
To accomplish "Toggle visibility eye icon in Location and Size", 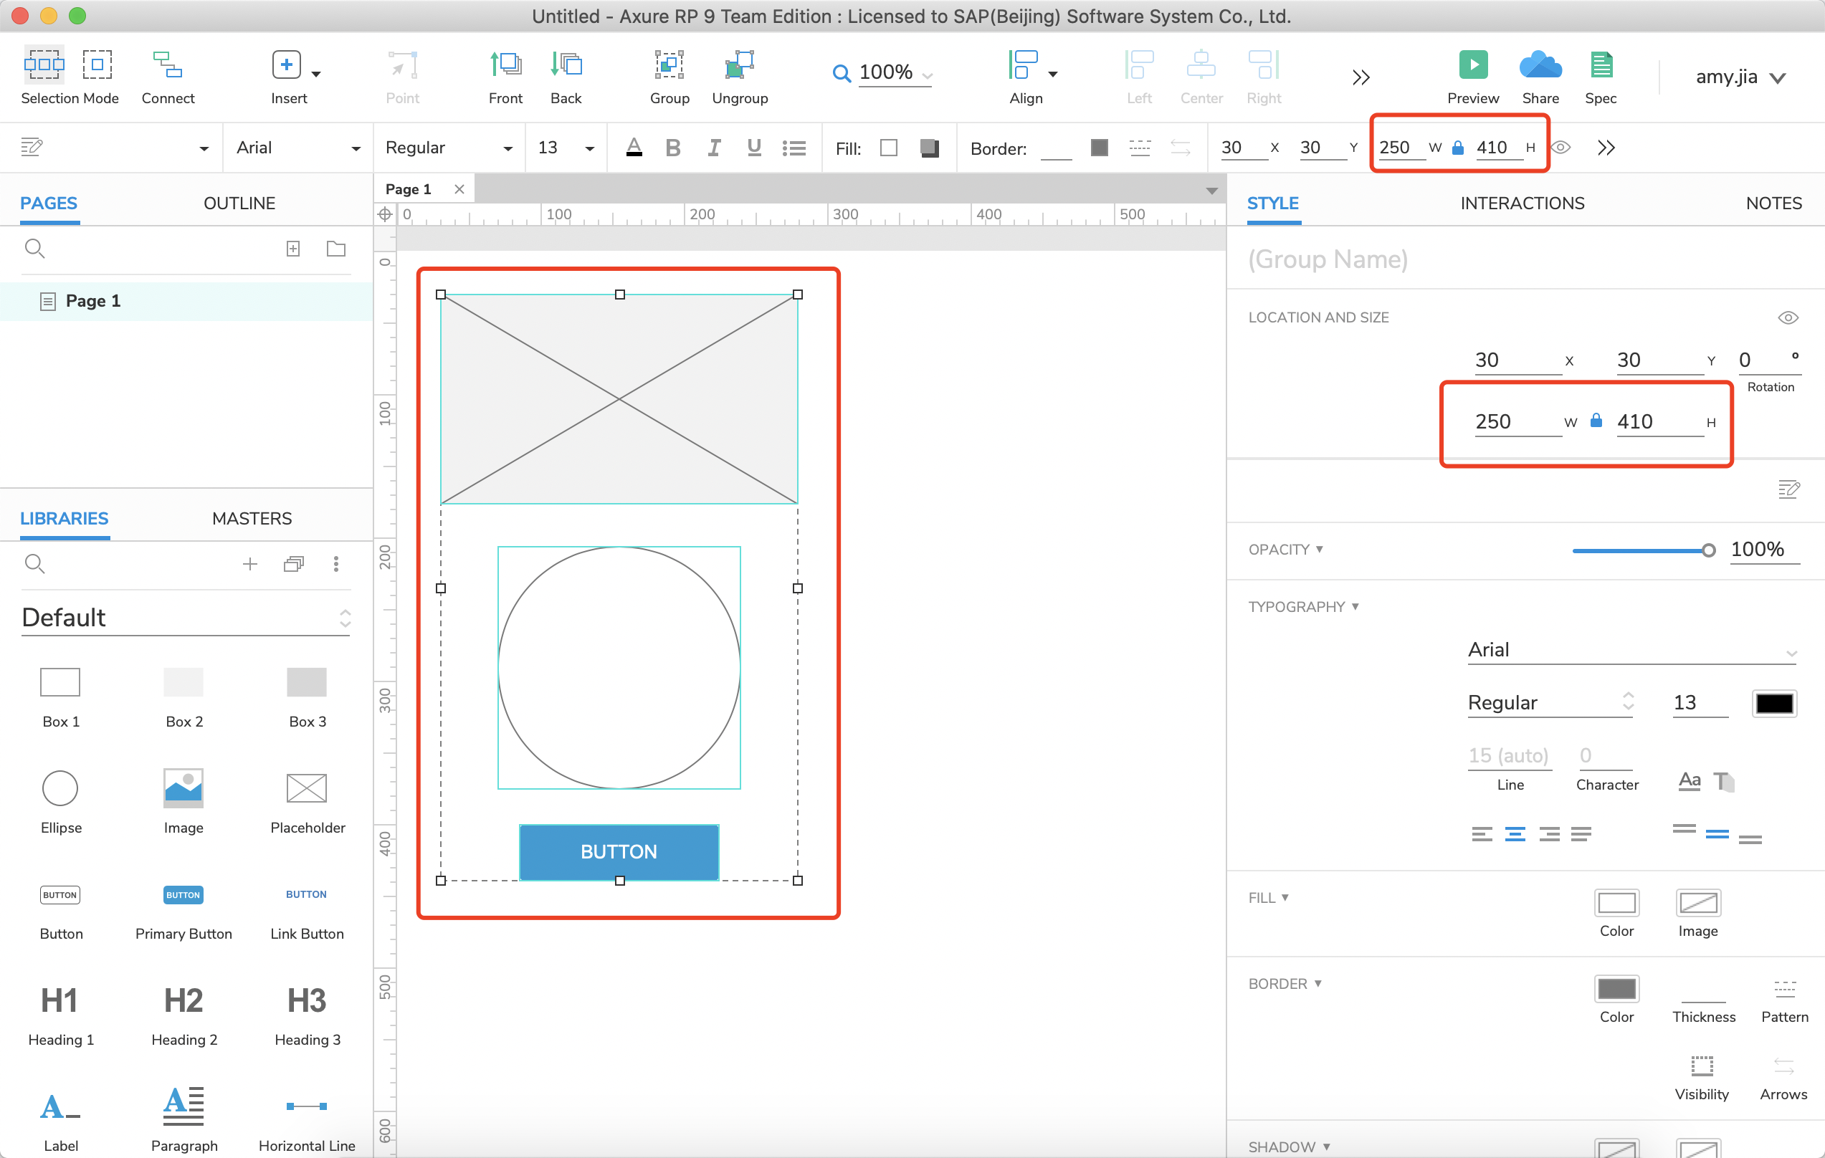I will pyautogui.click(x=1788, y=317).
